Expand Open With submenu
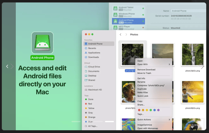Viewport: 209px width, 133px height. (x=154, y=64)
